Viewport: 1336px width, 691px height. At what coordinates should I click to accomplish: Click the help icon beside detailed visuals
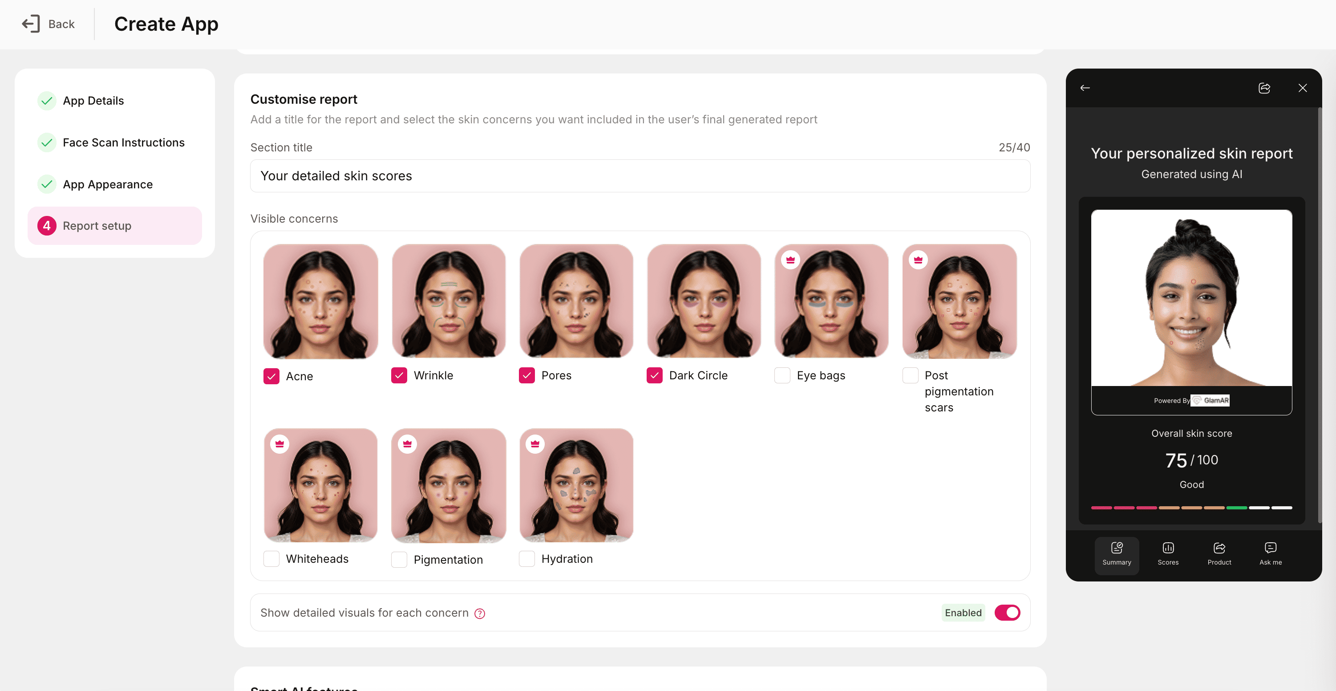(x=480, y=614)
